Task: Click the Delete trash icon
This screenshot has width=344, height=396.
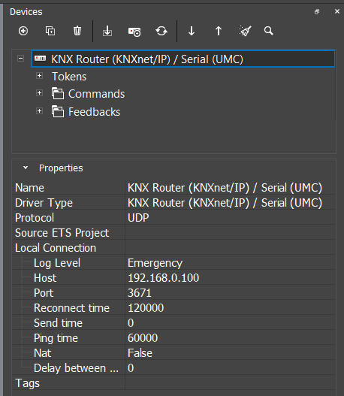Action: 77,31
